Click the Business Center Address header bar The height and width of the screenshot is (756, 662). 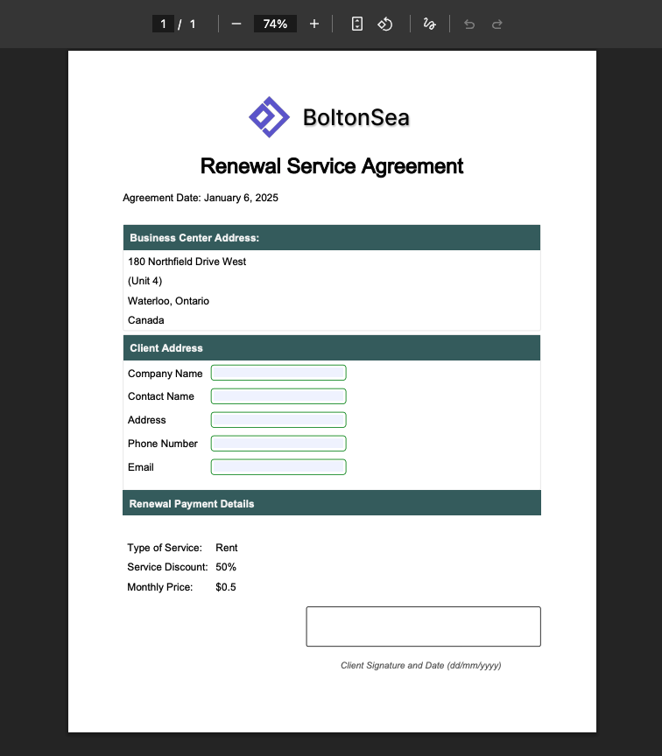[x=331, y=238]
